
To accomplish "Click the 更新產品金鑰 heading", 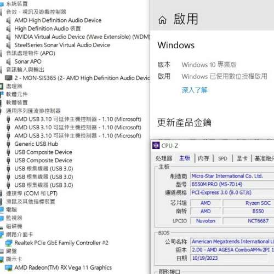I will (184, 122).
